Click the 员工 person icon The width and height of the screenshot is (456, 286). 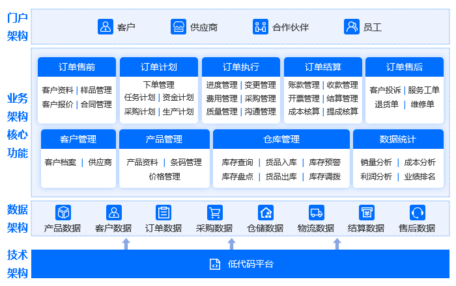click(x=352, y=27)
